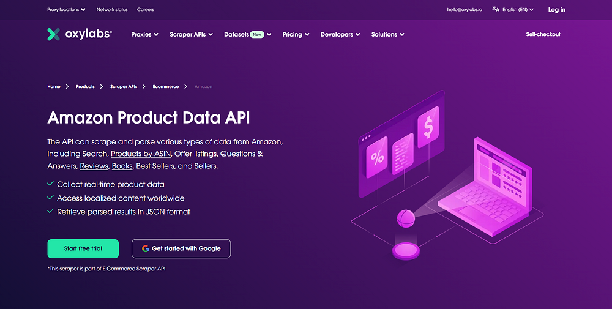This screenshot has width=612, height=309.
Task: Click 'Access localized content worldwide' text
Action: (121, 198)
